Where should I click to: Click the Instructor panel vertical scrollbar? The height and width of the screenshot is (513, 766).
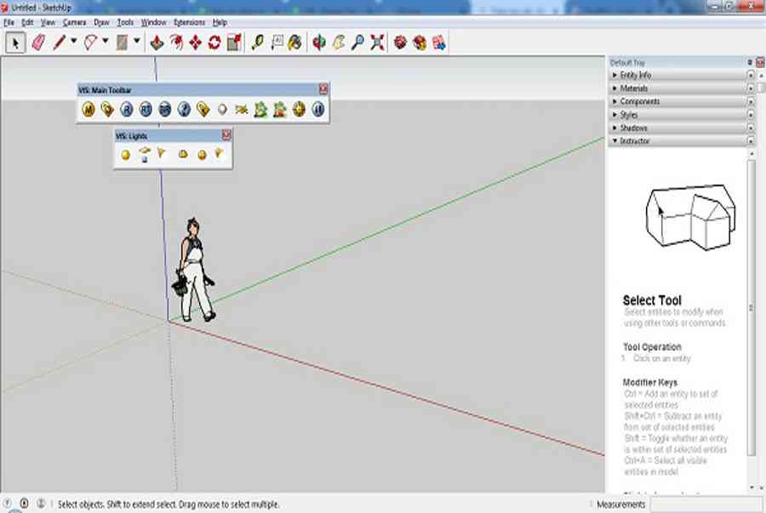coord(752,307)
